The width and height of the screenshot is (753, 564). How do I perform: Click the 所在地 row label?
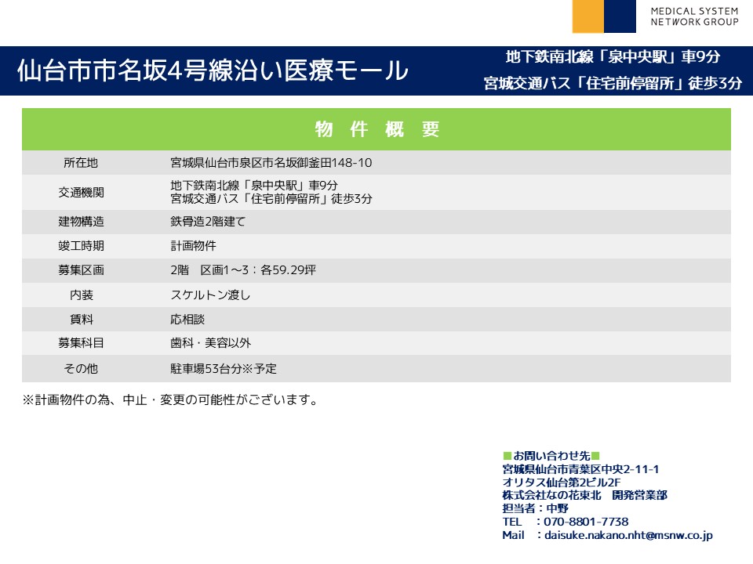point(81,163)
